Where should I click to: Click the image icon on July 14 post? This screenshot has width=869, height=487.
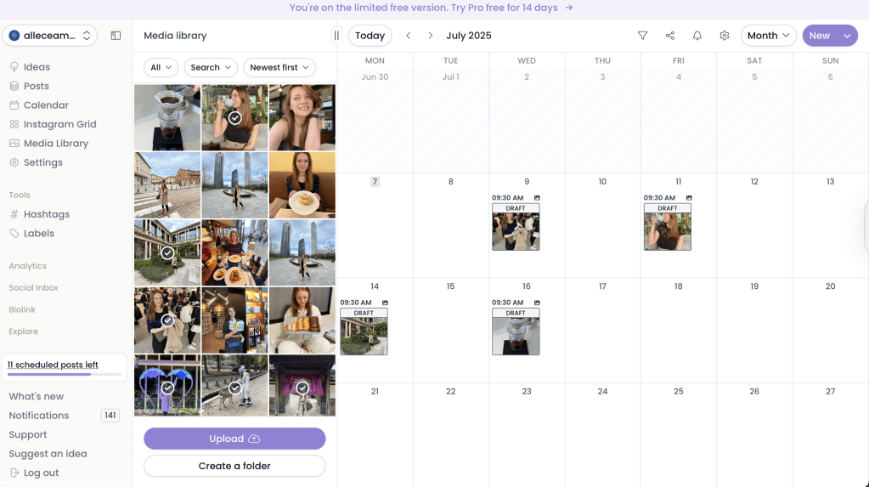pyautogui.click(x=385, y=303)
